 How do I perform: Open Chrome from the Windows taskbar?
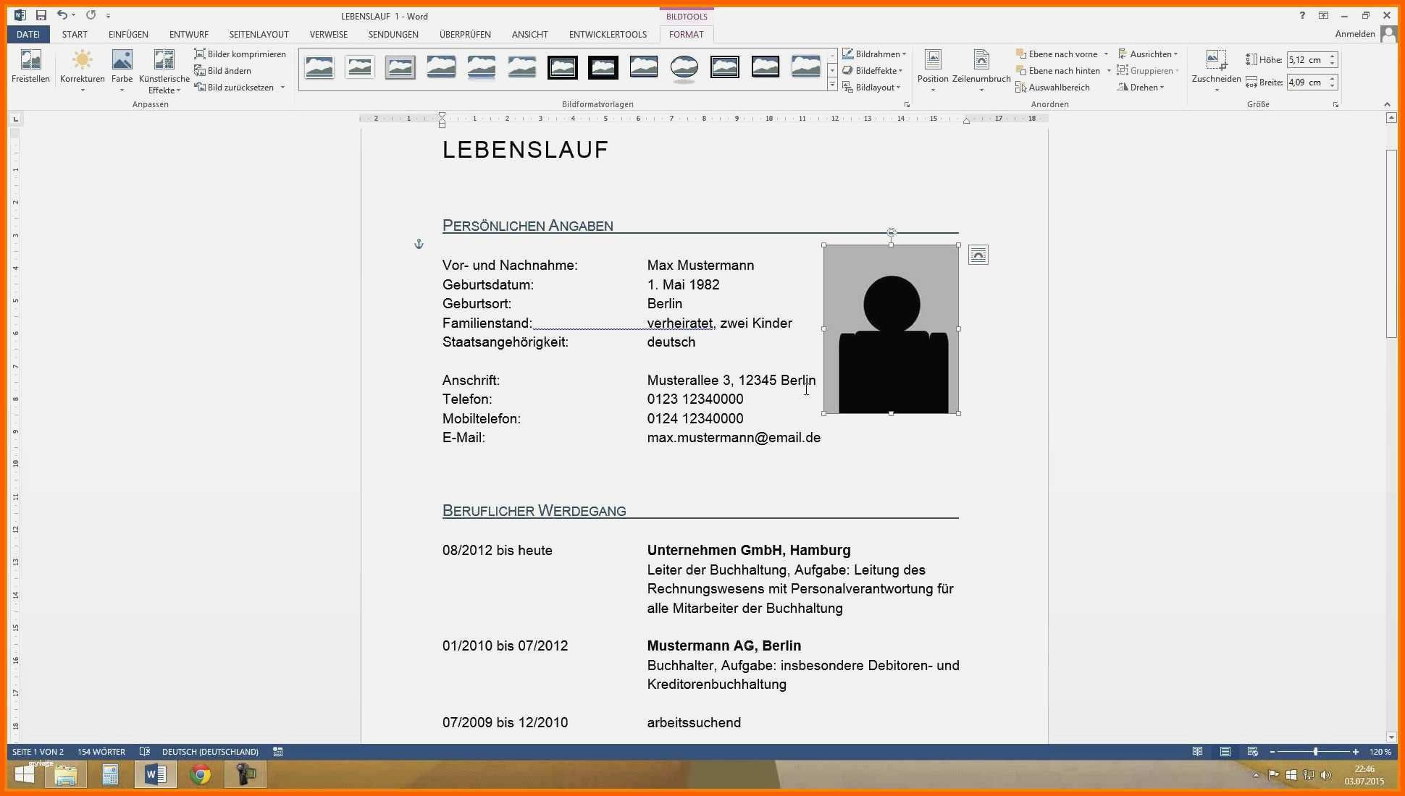pyautogui.click(x=201, y=775)
